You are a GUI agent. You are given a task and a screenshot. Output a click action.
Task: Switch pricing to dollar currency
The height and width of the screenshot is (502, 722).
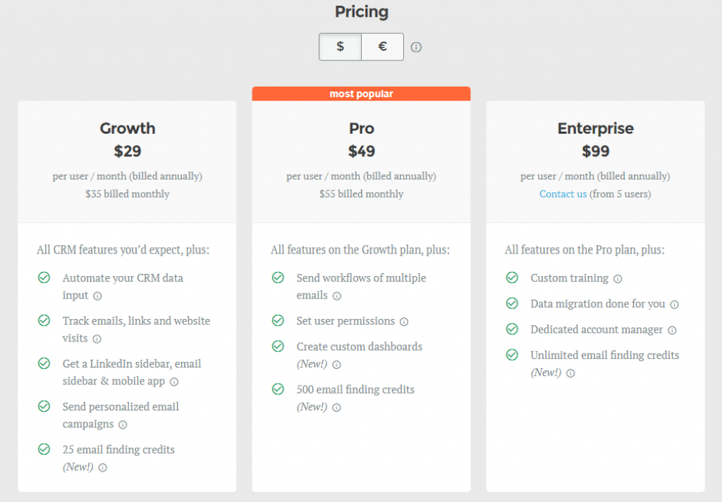(340, 46)
